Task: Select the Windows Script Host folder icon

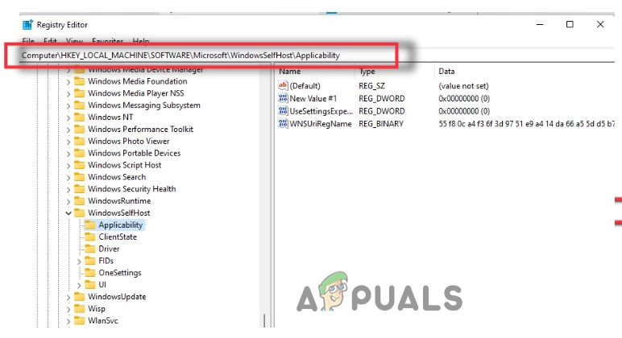Action: [x=80, y=165]
